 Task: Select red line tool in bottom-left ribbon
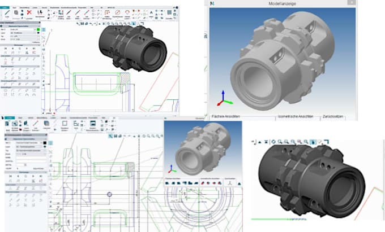point(36,124)
